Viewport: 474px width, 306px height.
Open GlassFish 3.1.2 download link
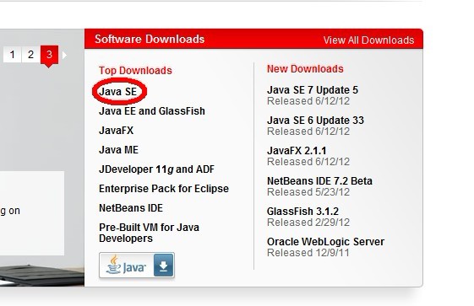(302, 212)
